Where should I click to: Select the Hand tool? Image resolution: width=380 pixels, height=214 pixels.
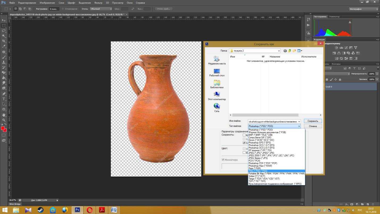[4, 115]
